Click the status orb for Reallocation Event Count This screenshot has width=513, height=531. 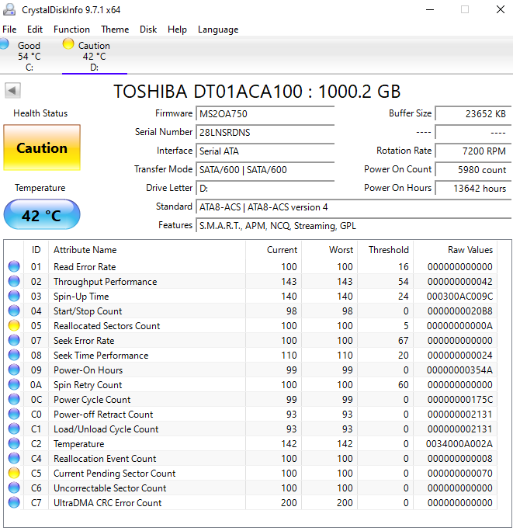(14, 458)
